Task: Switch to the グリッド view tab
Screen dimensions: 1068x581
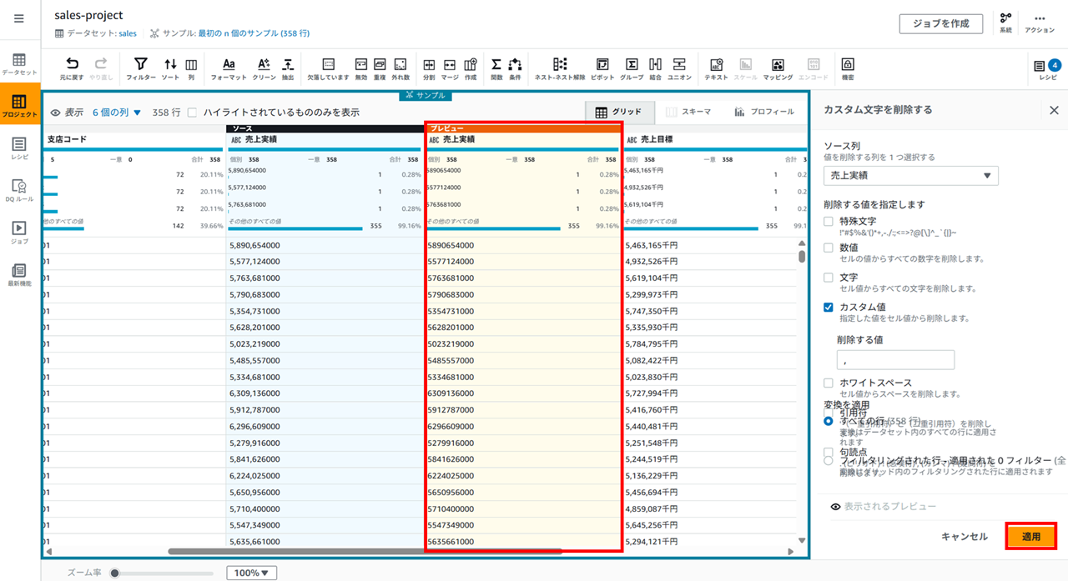Action: [618, 112]
